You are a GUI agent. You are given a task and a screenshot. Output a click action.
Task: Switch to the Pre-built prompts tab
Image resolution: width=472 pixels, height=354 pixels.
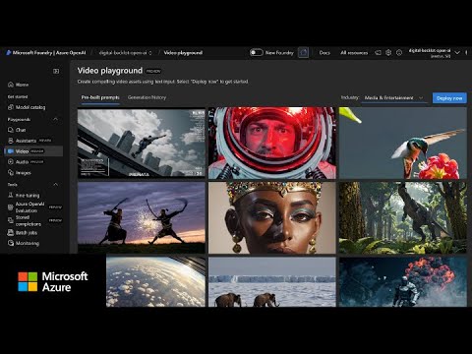[x=100, y=97]
